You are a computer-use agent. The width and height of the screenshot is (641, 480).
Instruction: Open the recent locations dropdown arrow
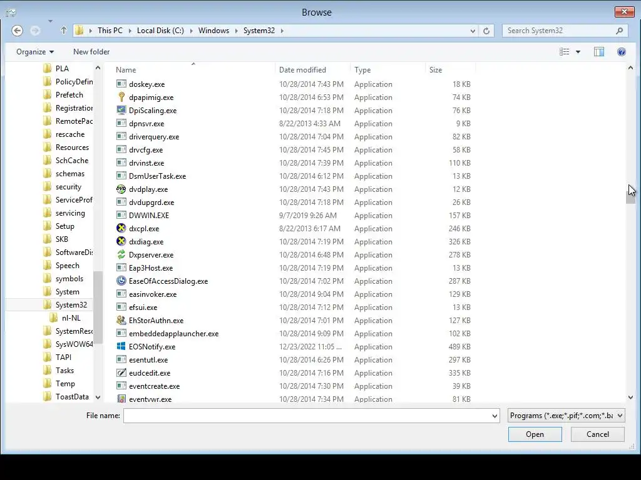50,21
